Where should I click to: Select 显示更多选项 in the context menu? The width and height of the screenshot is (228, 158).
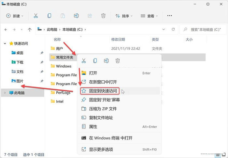click(x=101, y=149)
